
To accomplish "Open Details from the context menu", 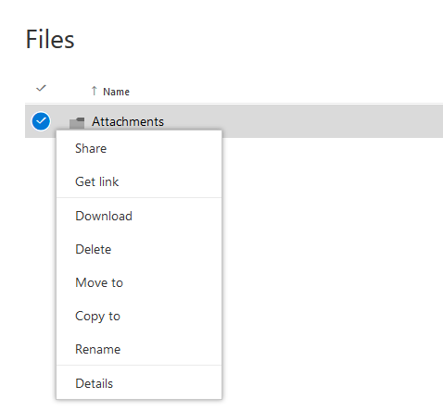I will pyautogui.click(x=139, y=383).
